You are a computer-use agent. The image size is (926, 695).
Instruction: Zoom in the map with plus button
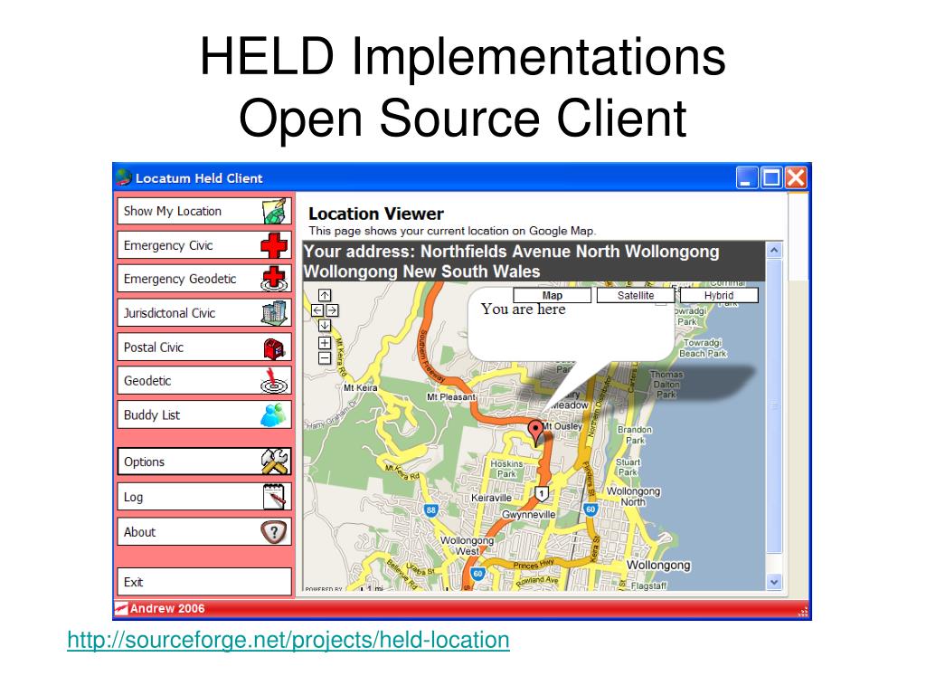(325, 343)
